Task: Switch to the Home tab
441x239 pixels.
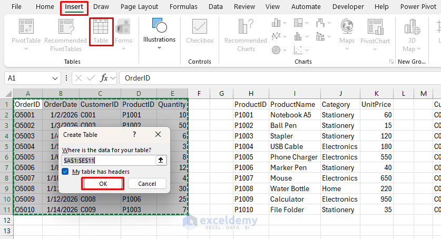Action: point(45,6)
